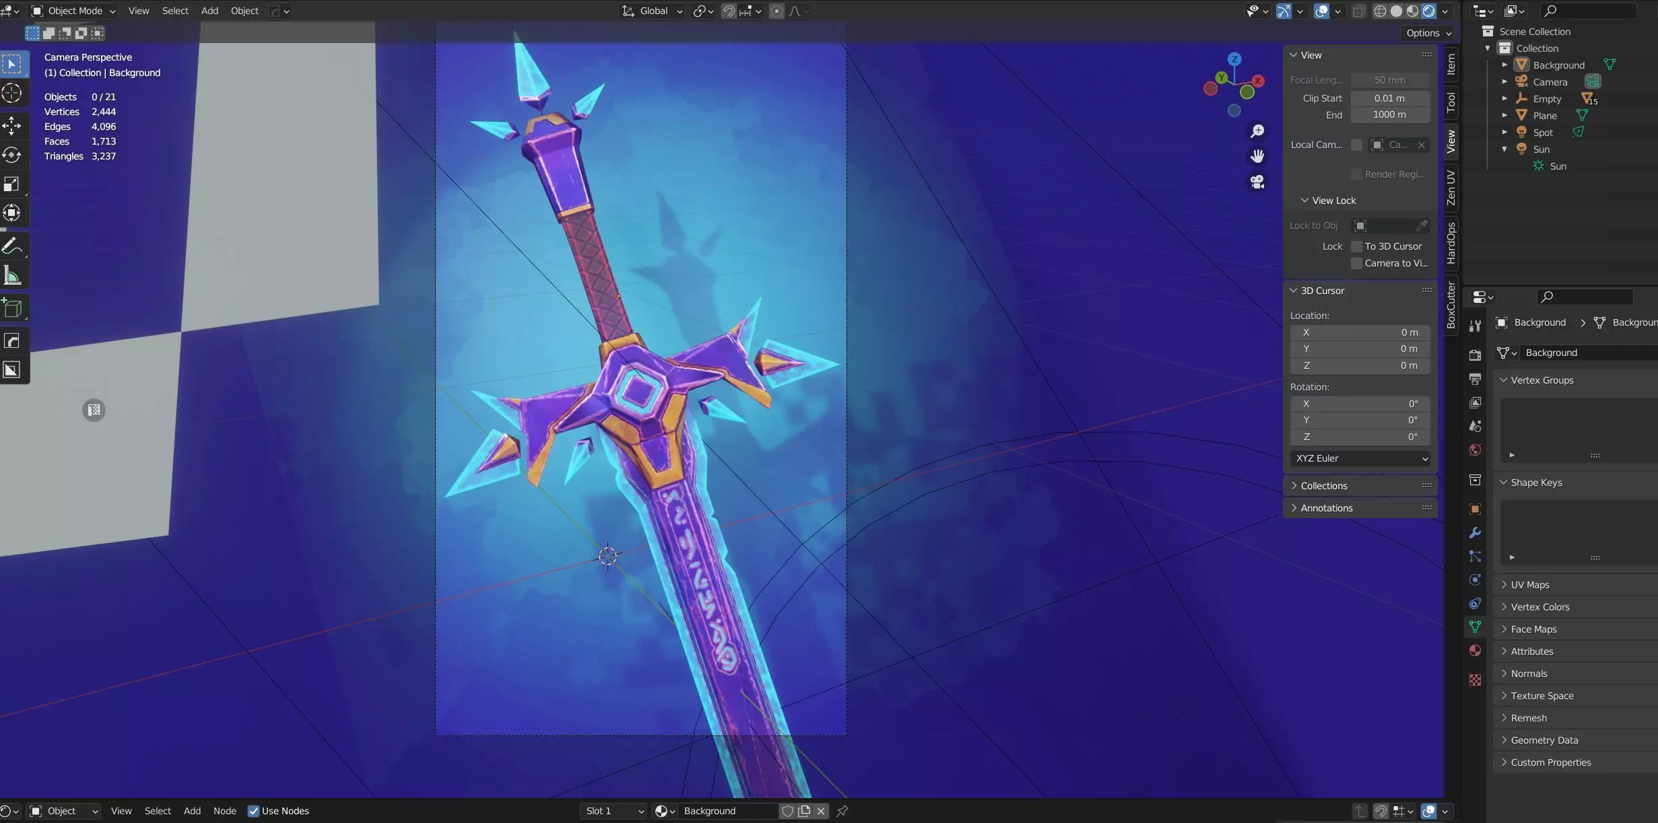The image size is (1658, 823).
Task: Click the pan view hand icon
Action: coord(1257,156)
